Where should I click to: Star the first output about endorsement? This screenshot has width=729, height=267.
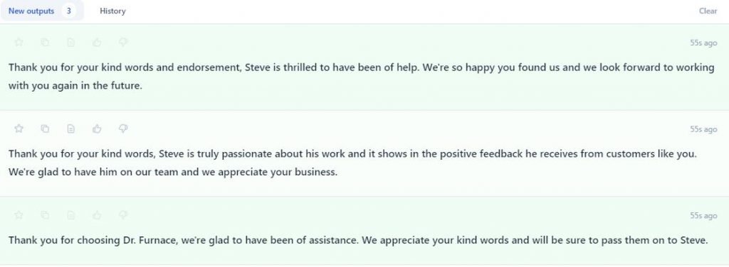(19, 43)
